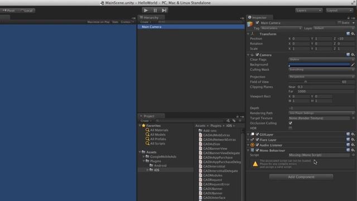This screenshot has width=357, height=201.
Task: Open the Camera component gear menu
Action: pos(353,55)
